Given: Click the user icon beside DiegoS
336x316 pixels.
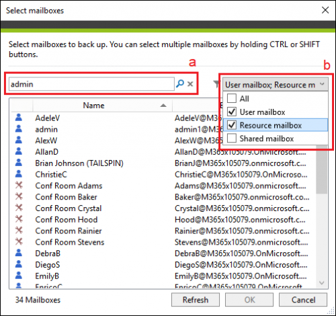Looking at the screenshot, I should click(x=19, y=264).
